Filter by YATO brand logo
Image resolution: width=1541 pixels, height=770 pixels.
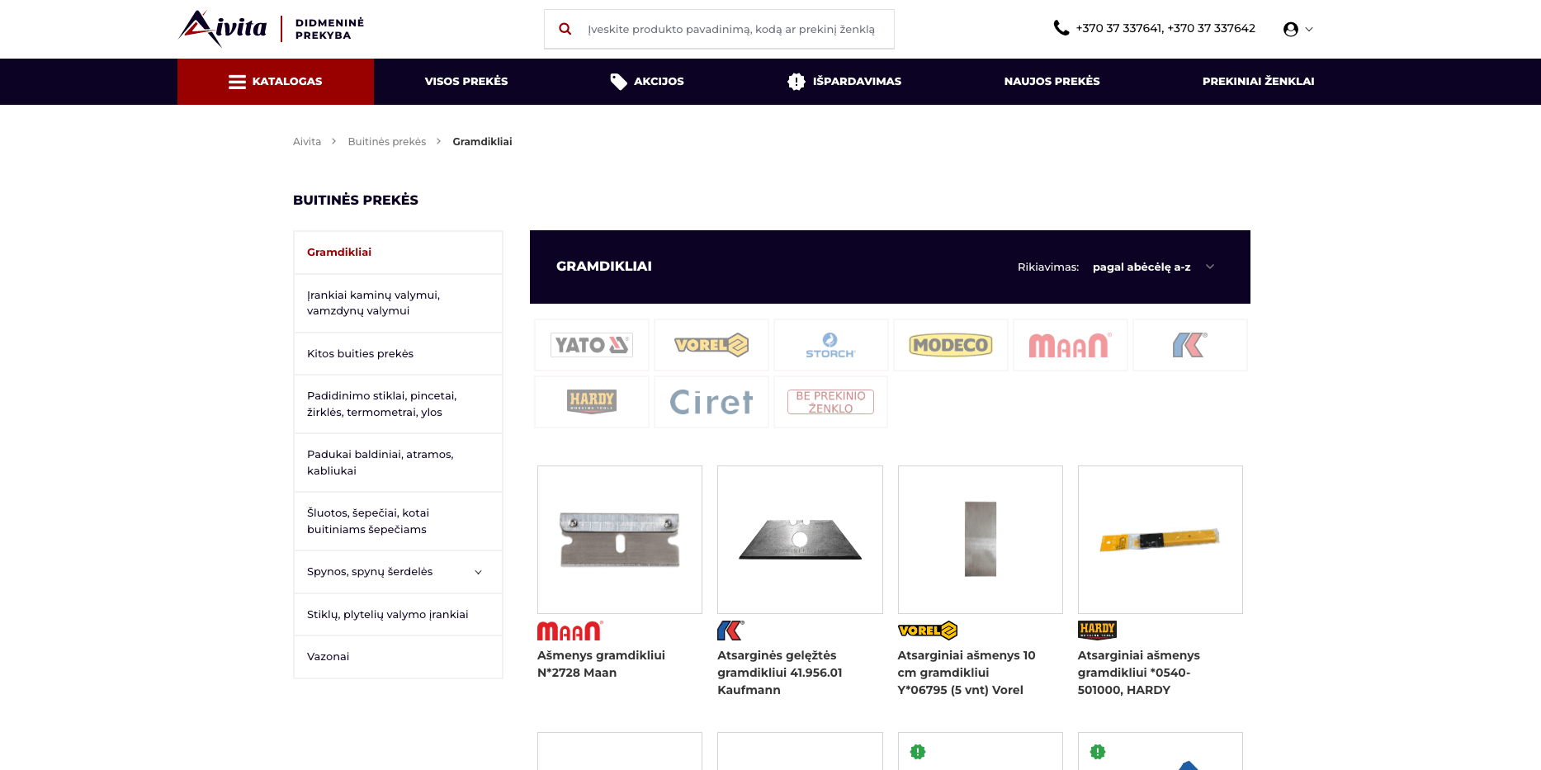click(592, 345)
